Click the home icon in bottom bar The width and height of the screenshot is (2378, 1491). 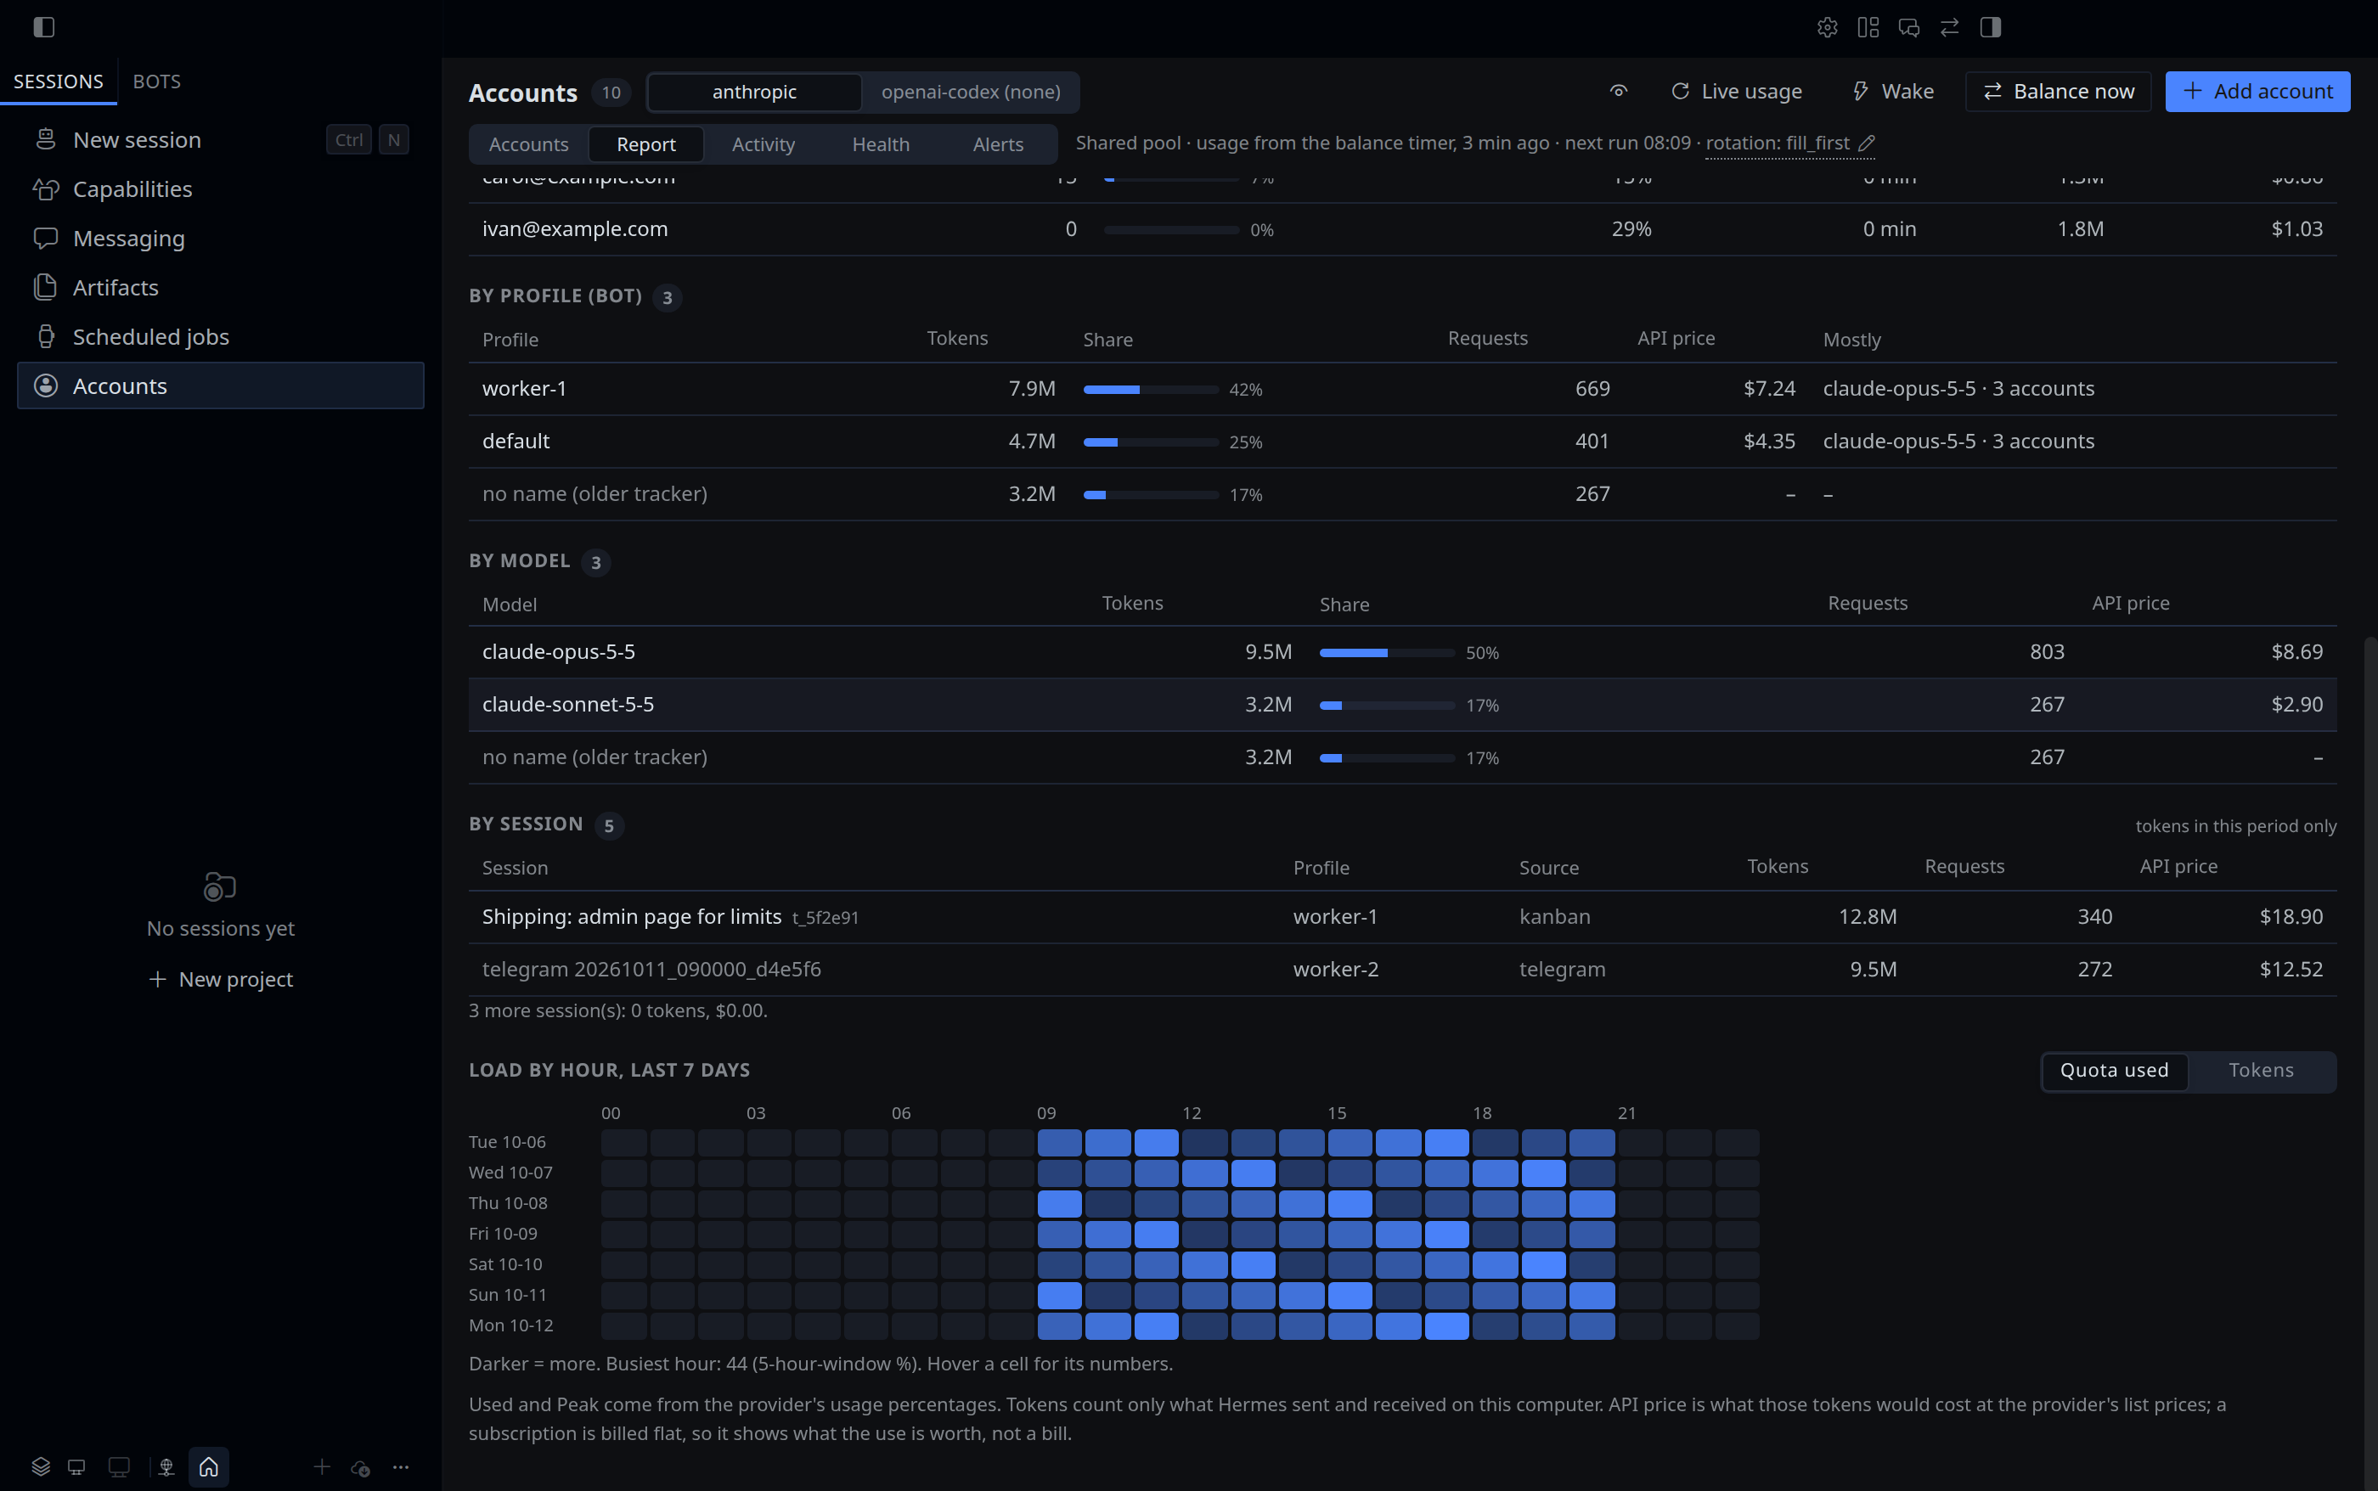[209, 1466]
